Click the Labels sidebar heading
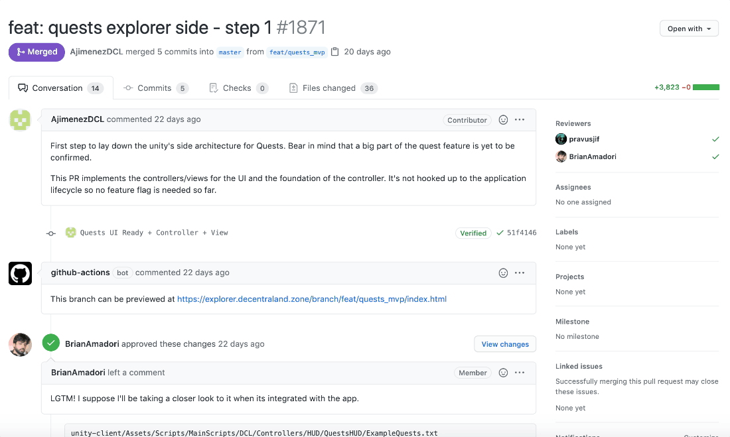730x437 pixels. point(567,232)
